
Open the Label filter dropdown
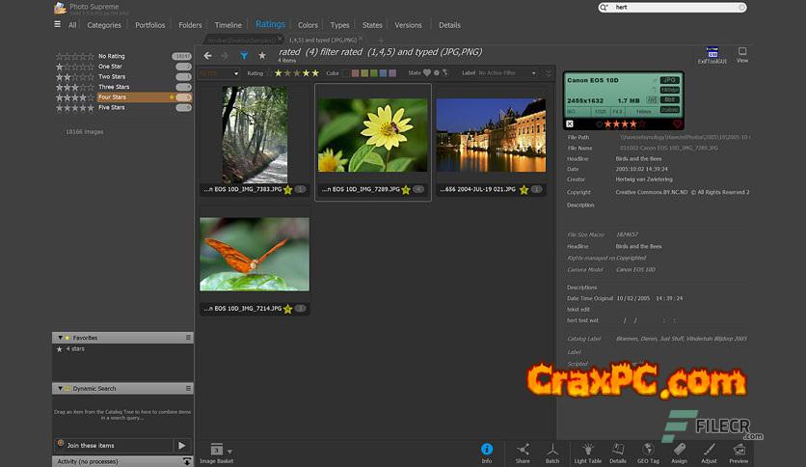(507, 72)
